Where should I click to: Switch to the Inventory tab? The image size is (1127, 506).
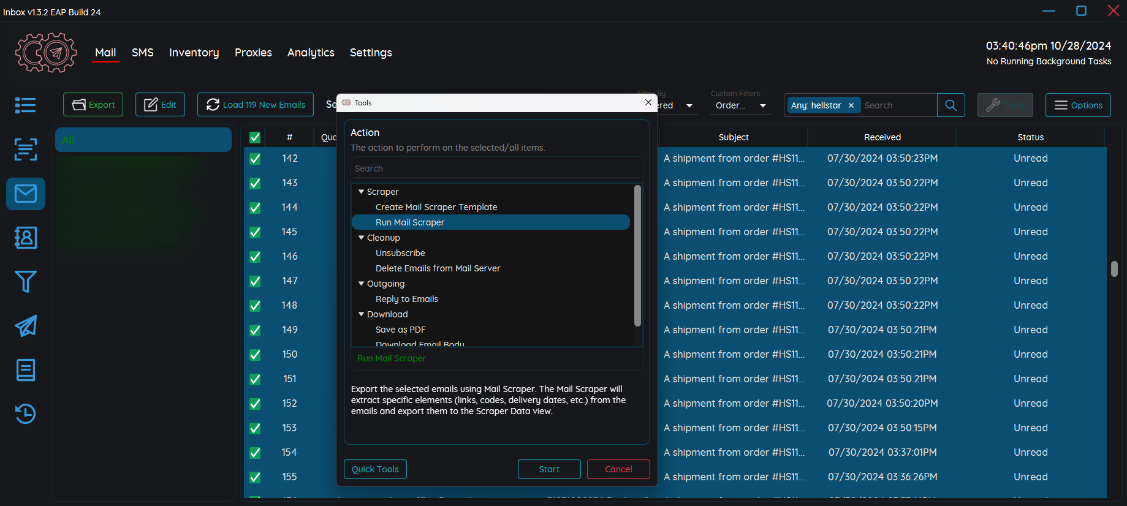(194, 53)
